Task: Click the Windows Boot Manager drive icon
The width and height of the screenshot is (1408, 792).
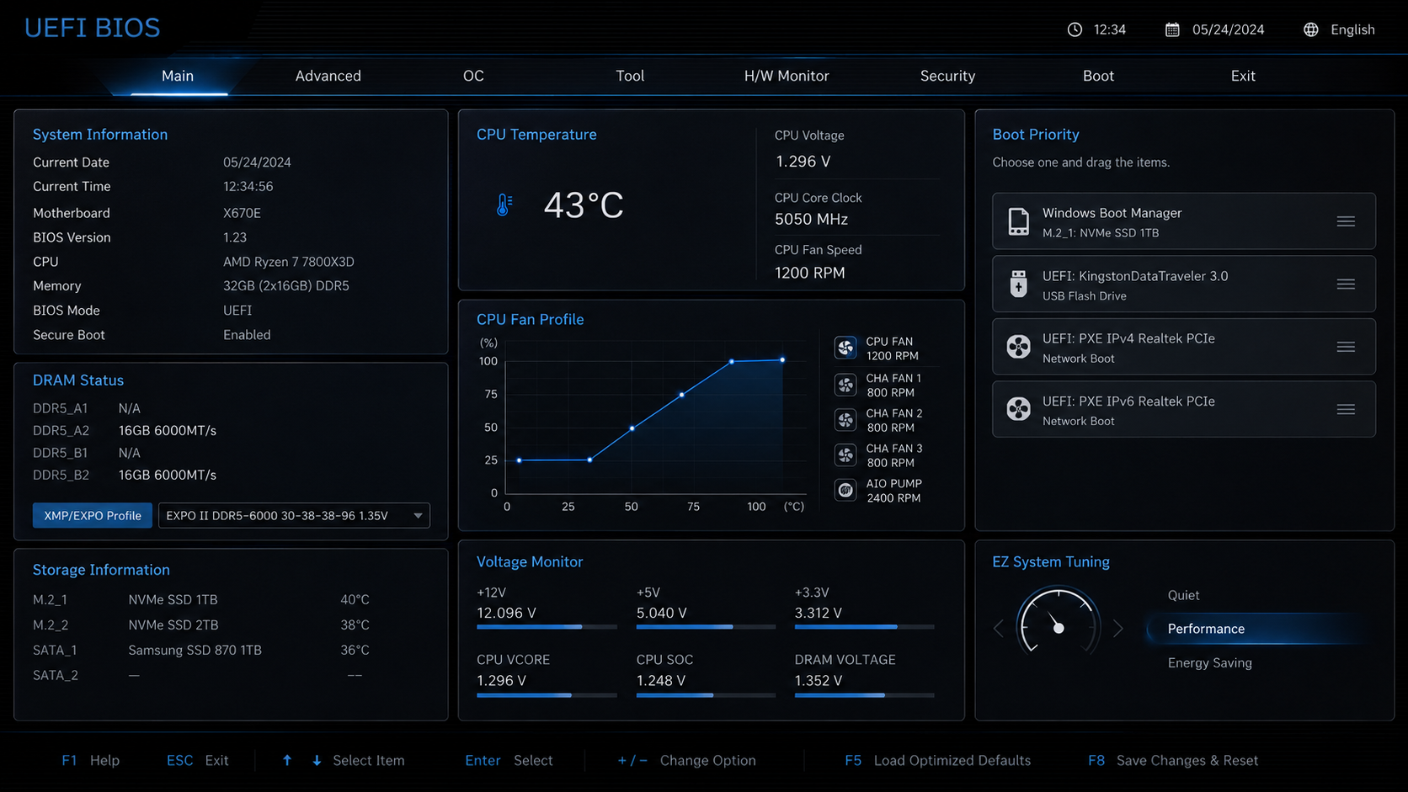Action: point(1018,221)
